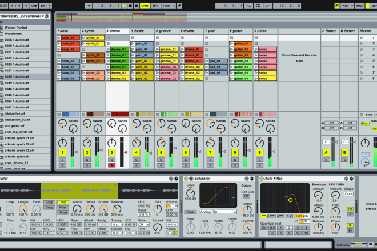Open the Sampler LFO Type waveform dropdown
The width and height of the screenshot is (377, 251).
coord(63,233)
